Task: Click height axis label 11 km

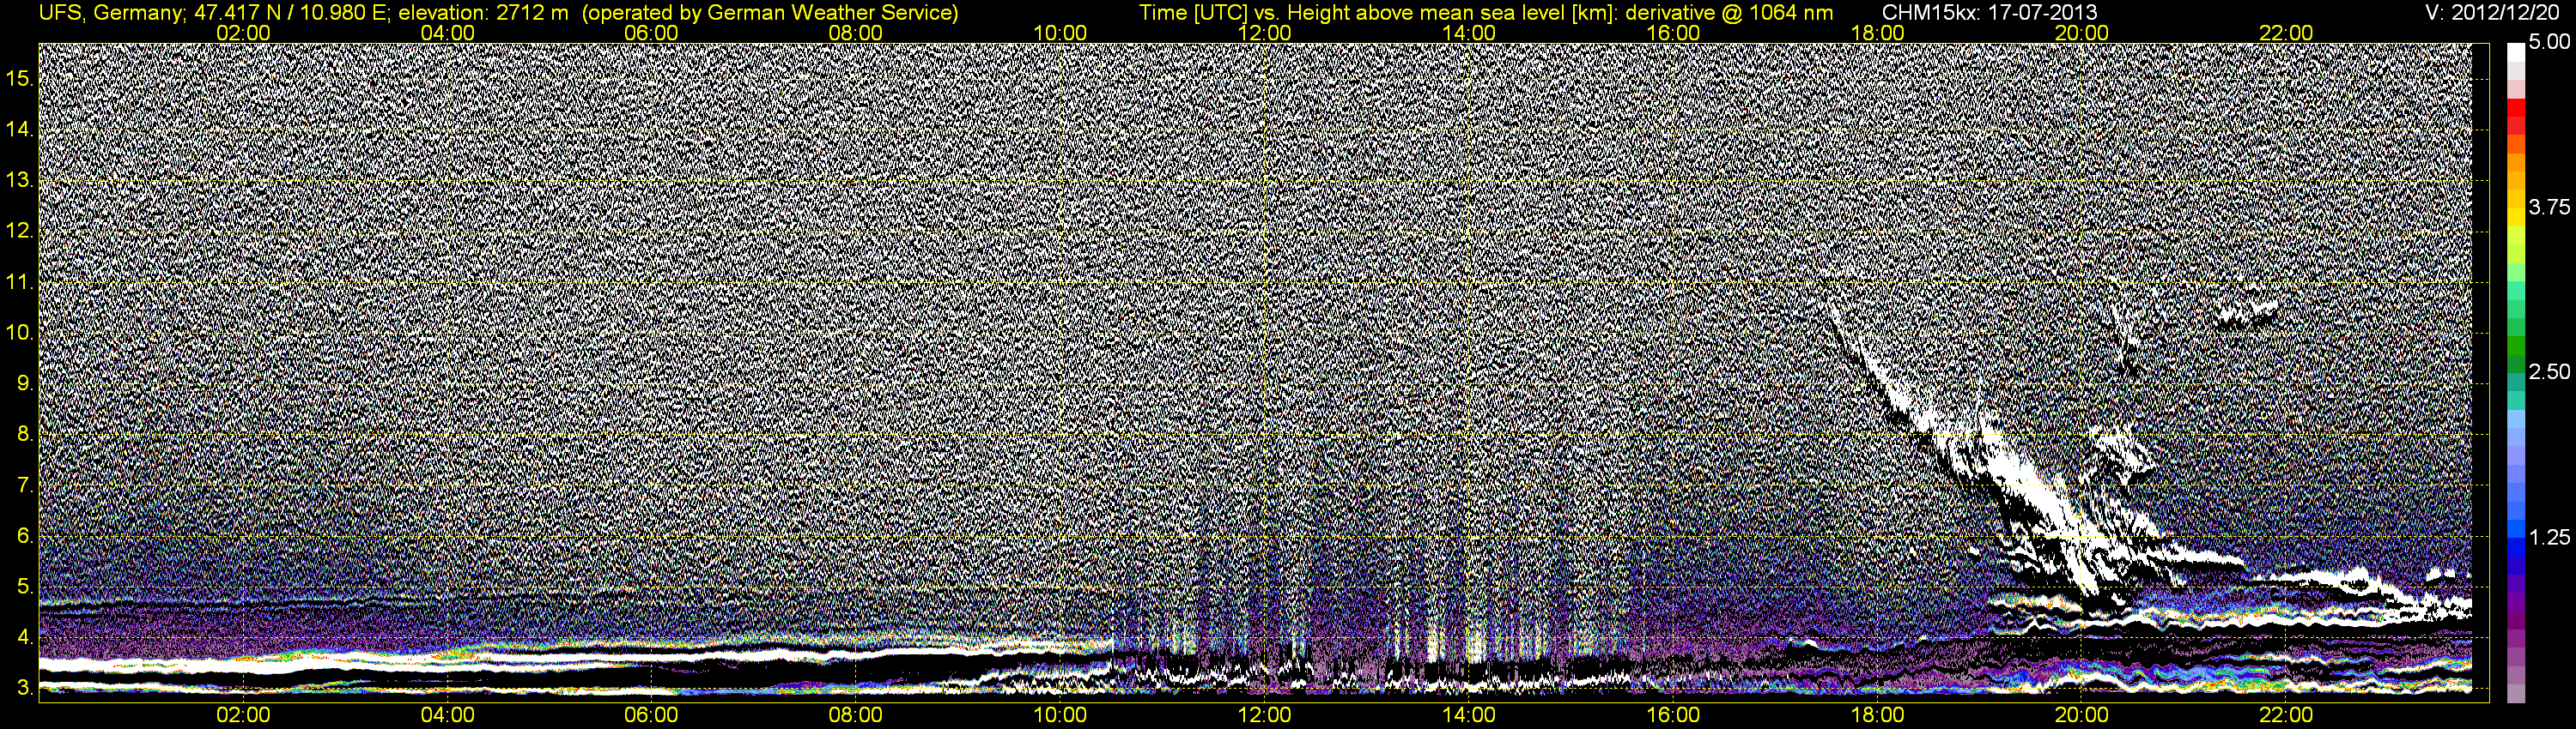Action: [20, 281]
